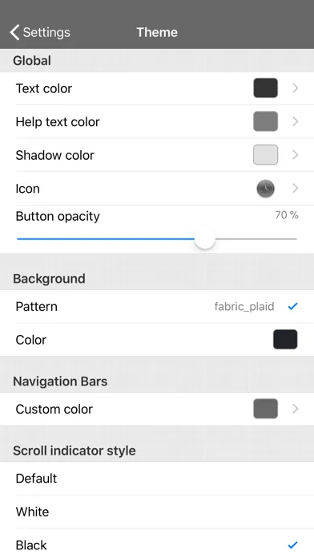Tap the Button opacity slider knob
The height and width of the screenshot is (559, 314).
[x=205, y=239]
